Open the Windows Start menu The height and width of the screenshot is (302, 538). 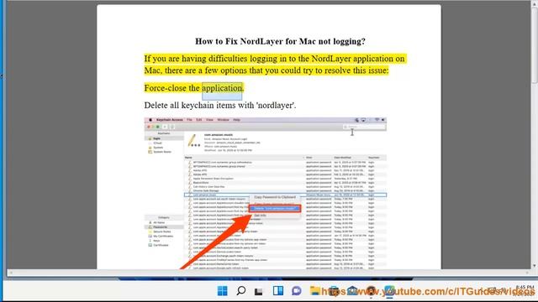click(222, 291)
